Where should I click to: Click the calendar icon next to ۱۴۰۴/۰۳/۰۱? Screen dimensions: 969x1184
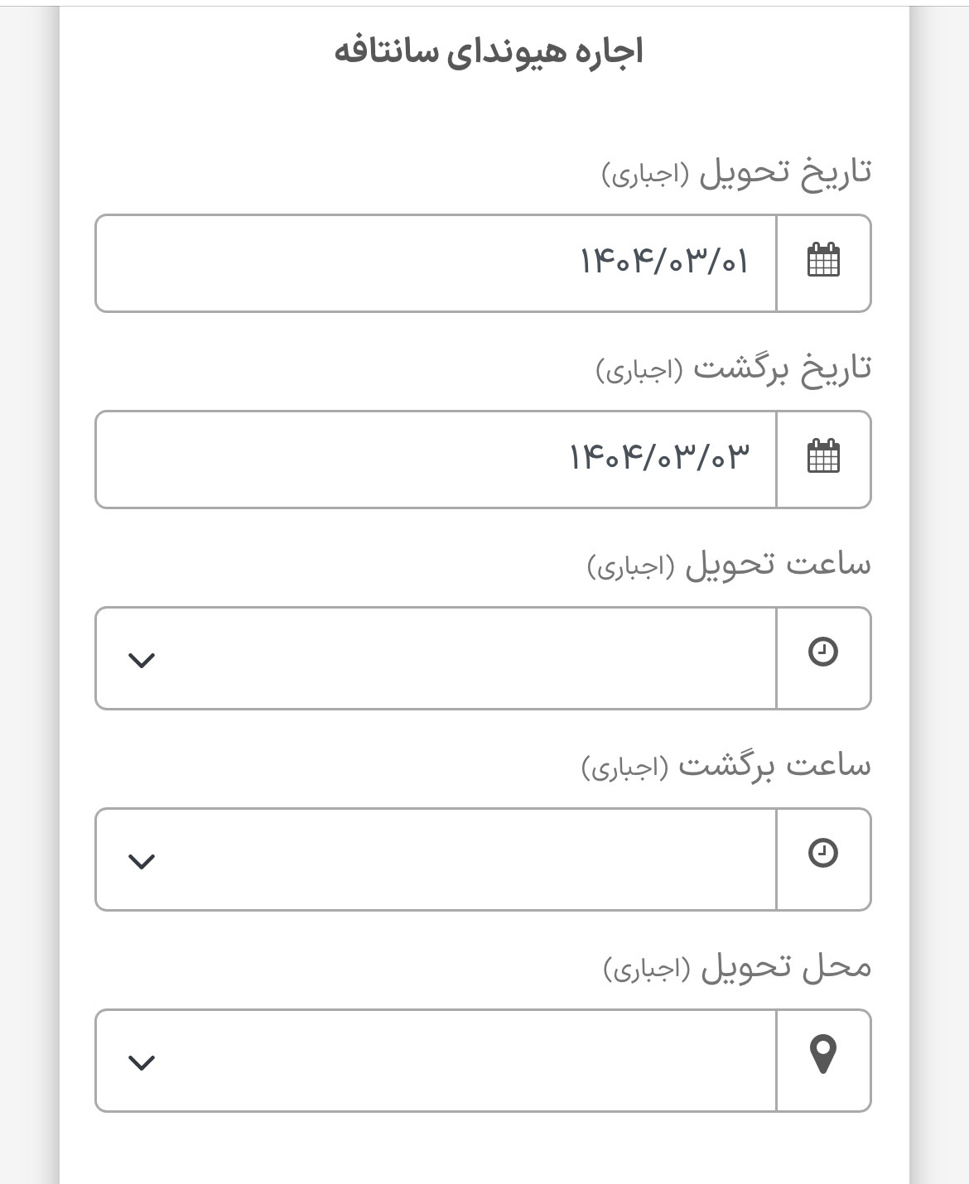[824, 262]
